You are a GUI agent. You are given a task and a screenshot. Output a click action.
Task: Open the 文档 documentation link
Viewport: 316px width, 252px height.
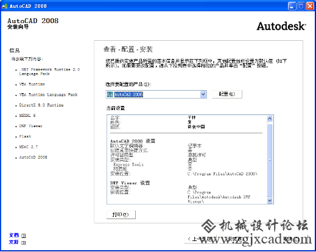click(x=14, y=235)
